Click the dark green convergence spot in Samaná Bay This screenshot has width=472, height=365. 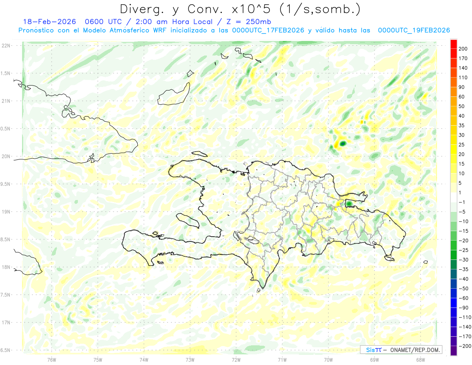tap(349, 204)
